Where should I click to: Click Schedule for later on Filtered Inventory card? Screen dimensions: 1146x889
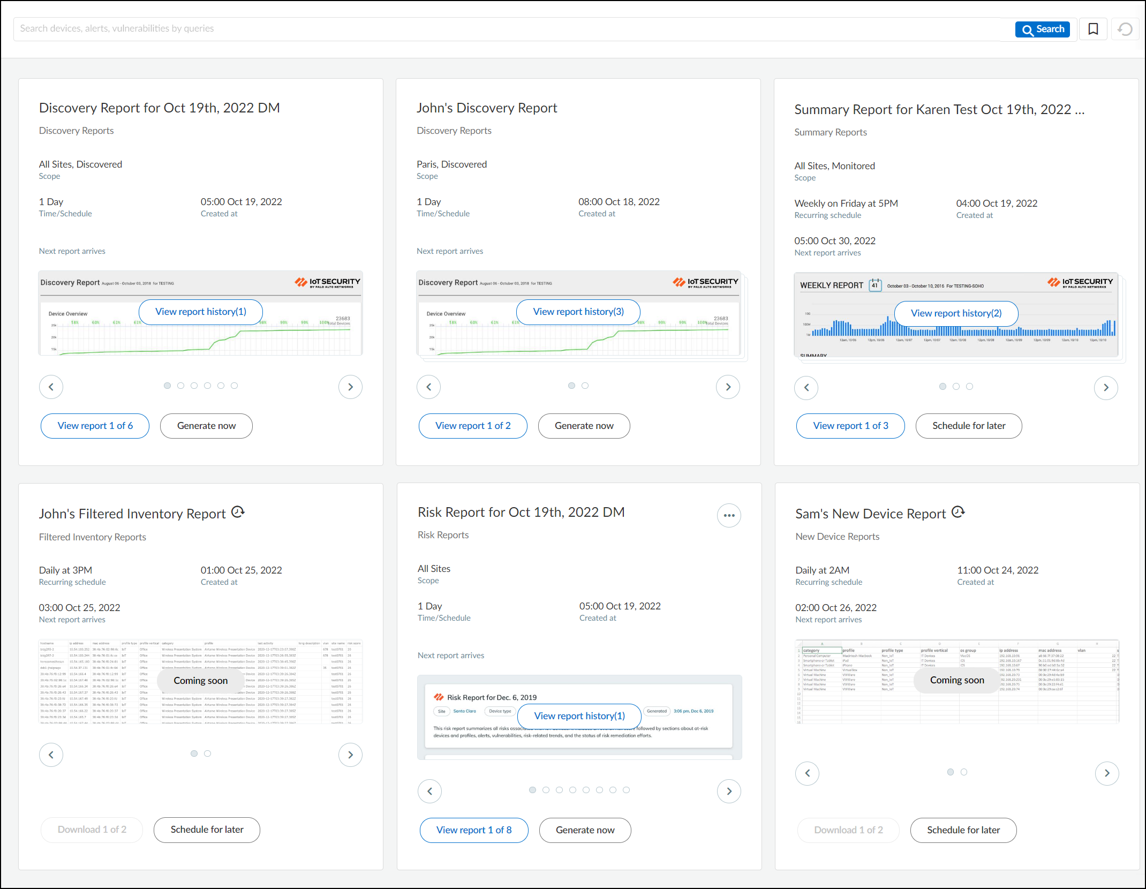207,830
